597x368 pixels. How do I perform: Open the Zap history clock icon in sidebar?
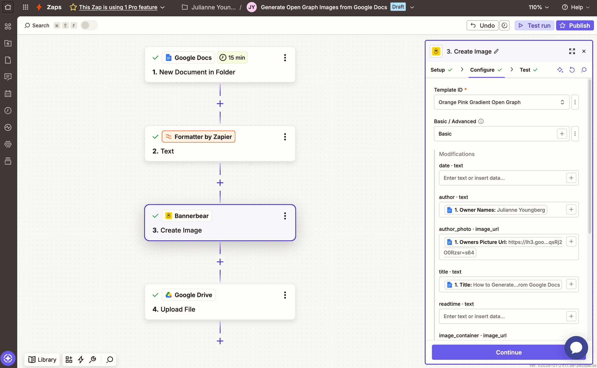point(8,111)
